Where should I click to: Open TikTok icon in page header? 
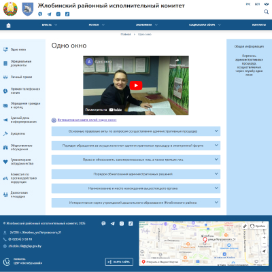click(67, 14)
